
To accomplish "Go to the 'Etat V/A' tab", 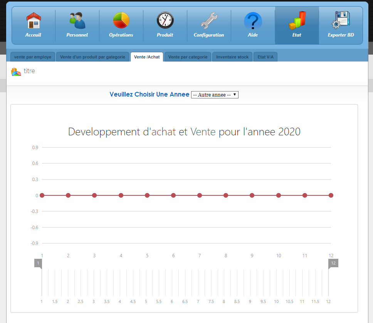I will click(265, 57).
